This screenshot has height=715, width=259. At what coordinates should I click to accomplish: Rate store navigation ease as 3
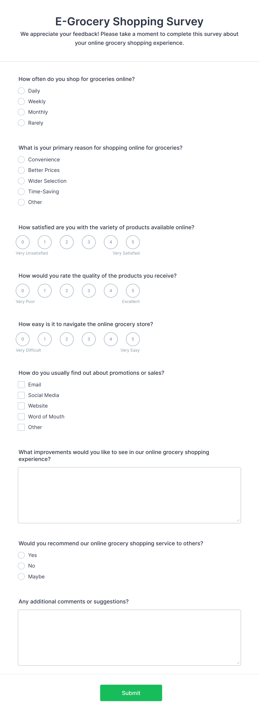click(x=89, y=339)
